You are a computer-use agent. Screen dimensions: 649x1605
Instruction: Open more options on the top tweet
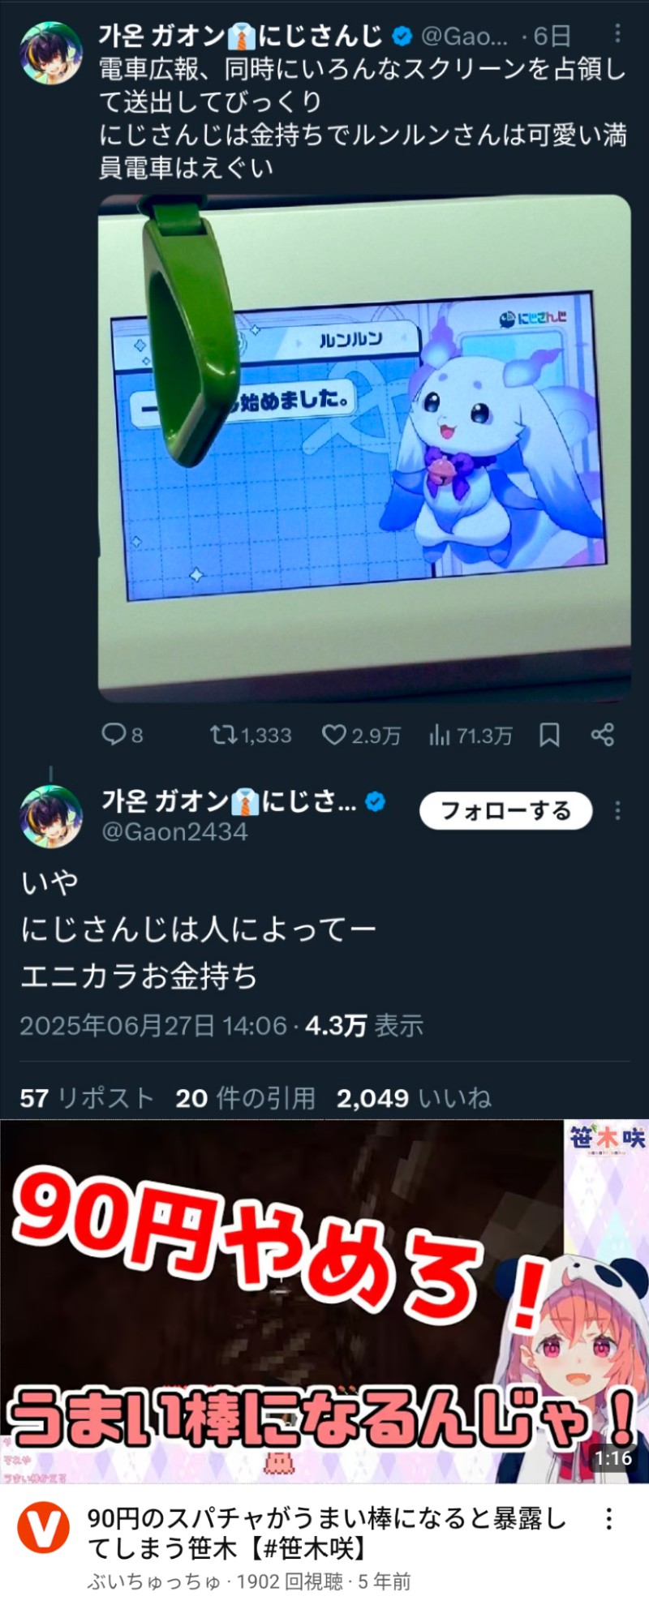[617, 33]
